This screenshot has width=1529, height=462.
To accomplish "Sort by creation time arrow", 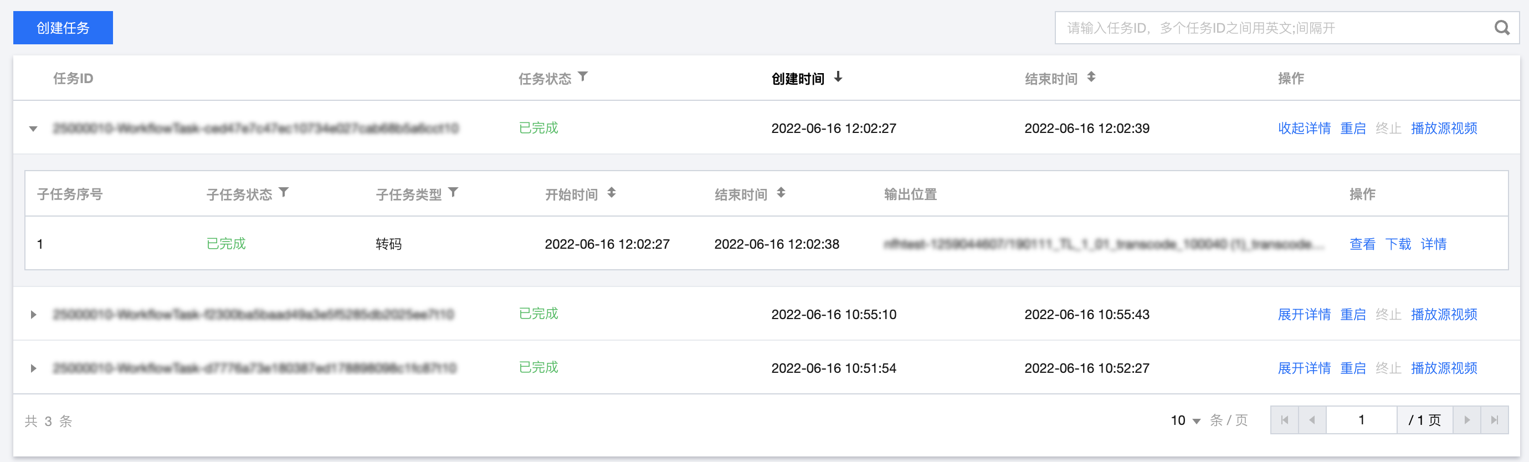I will click(838, 77).
